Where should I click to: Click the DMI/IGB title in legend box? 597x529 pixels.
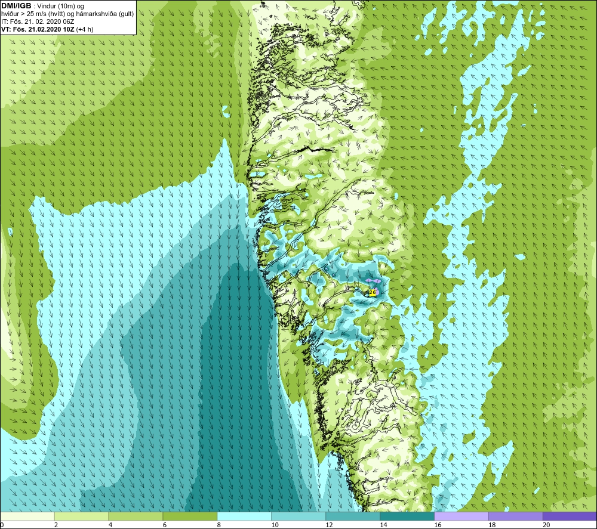[16, 6]
